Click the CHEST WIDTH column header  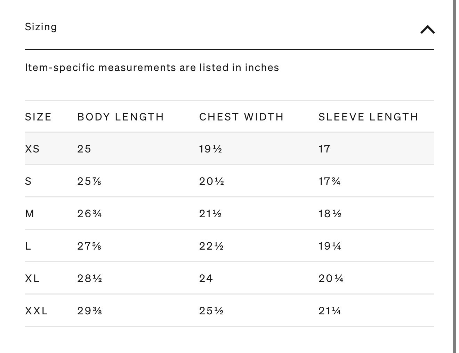tap(241, 117)
